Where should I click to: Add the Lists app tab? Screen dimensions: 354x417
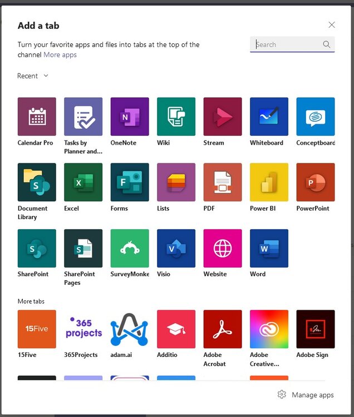176,182
